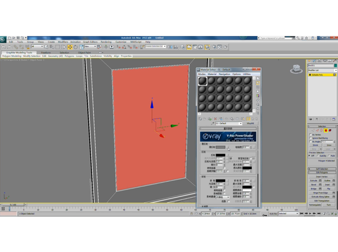Click the Redo arrow icon
The image size is (338, 252).
pos(9,47)
